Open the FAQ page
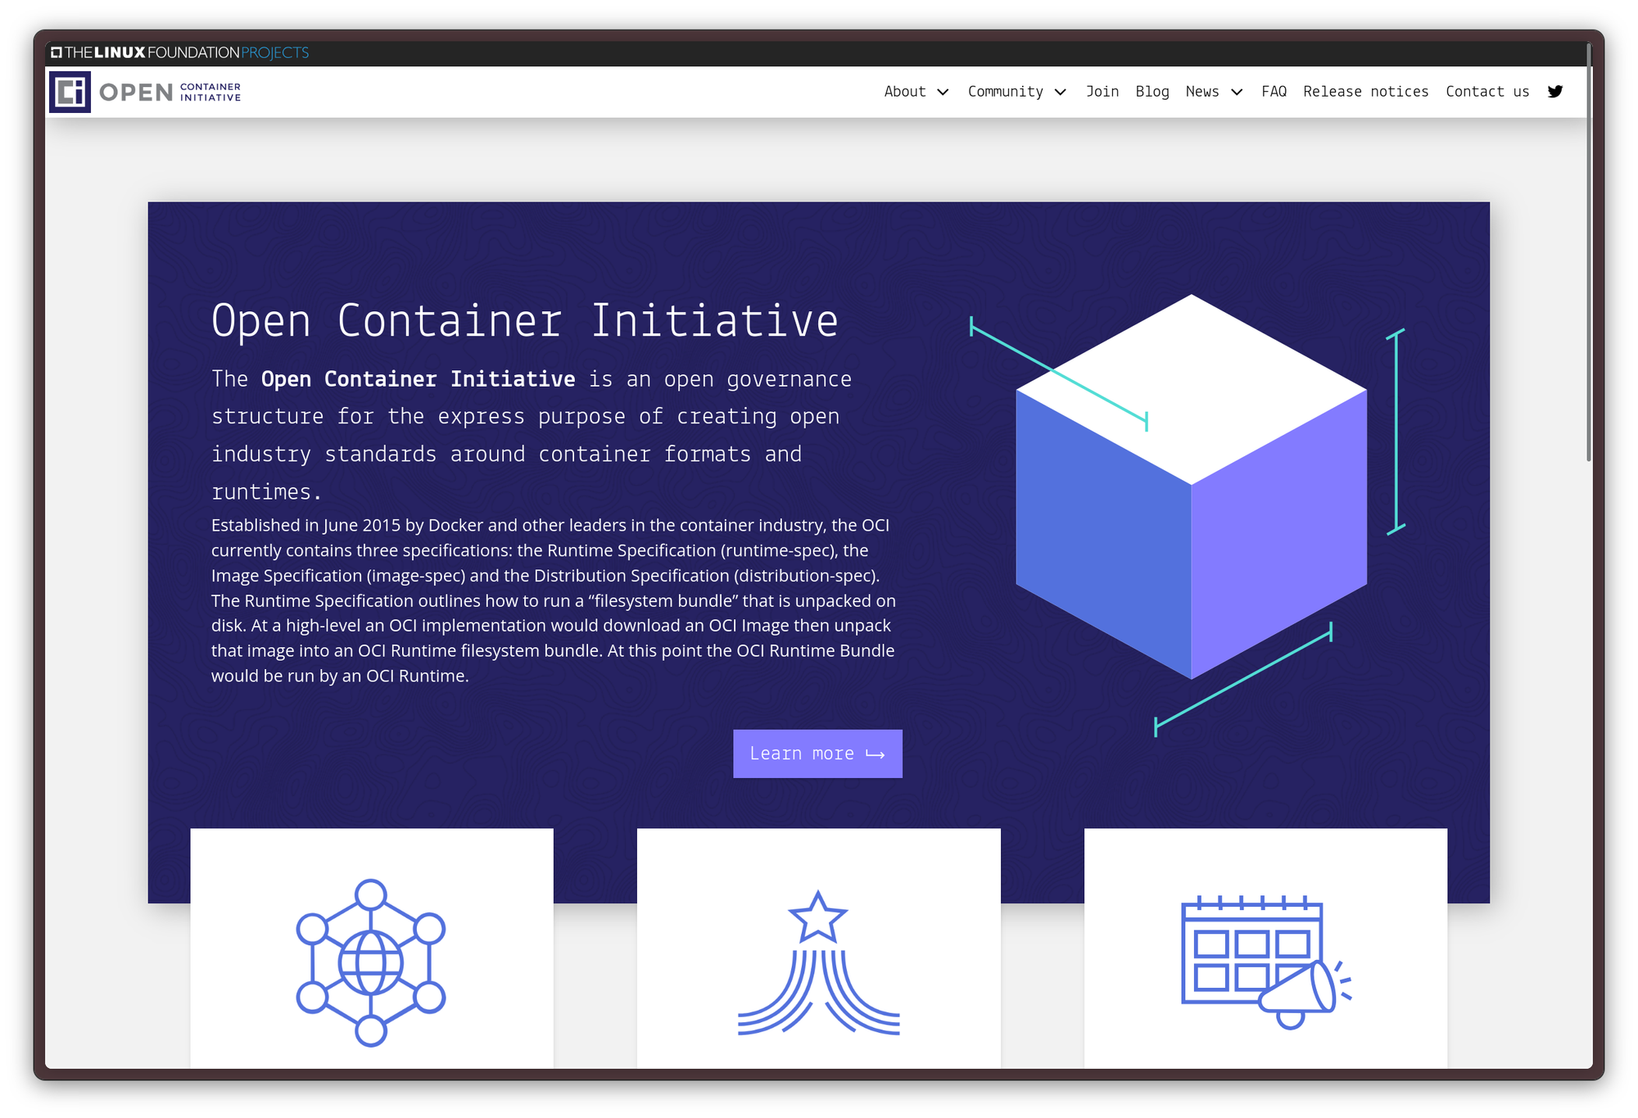Image resolution: width=1638 pixels, height=1118 pixels. (x=1274, y=92)
